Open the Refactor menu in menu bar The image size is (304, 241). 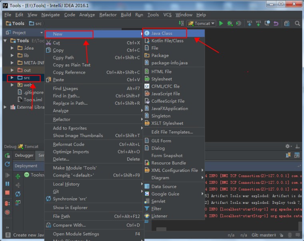point(108,15)
